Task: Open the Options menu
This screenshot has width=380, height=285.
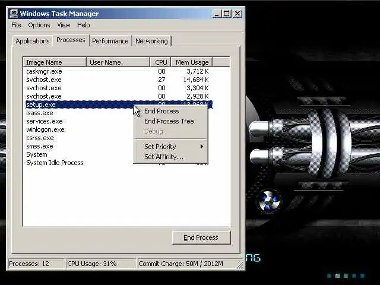Action: click(39, 25)
